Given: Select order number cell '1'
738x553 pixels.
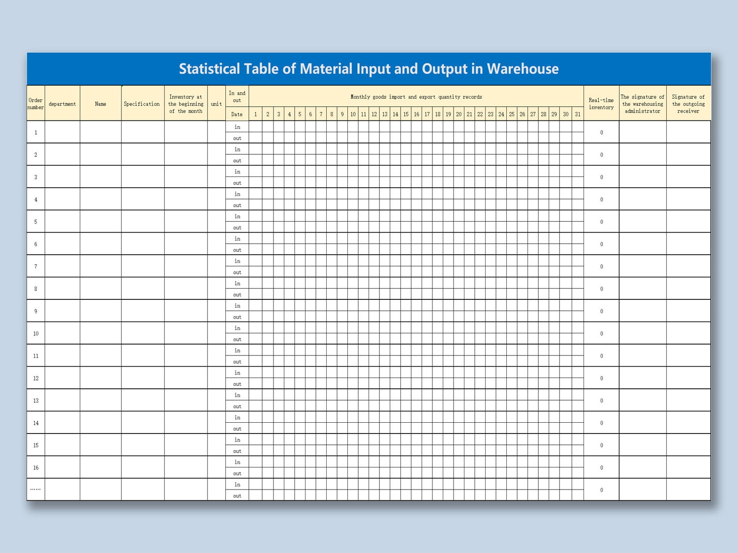Looking at the screenshot, I should pos(36,132).
